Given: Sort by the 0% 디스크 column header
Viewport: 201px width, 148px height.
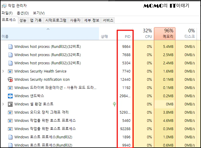Looking at the screenshot, I should (186, 34).
